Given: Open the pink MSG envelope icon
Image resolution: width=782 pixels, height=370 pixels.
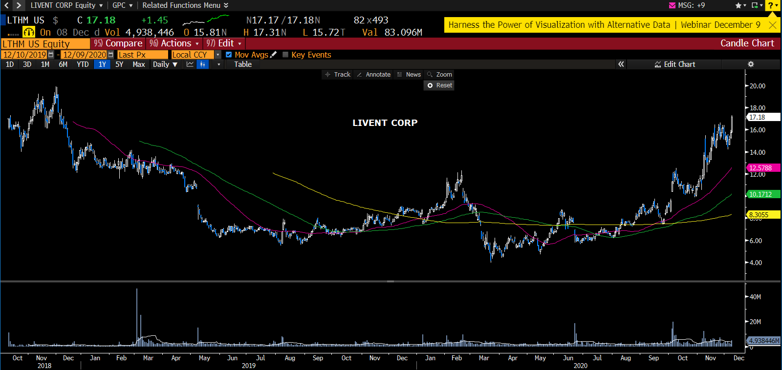Looking at the screenshot, I should [x=672, y=5].
